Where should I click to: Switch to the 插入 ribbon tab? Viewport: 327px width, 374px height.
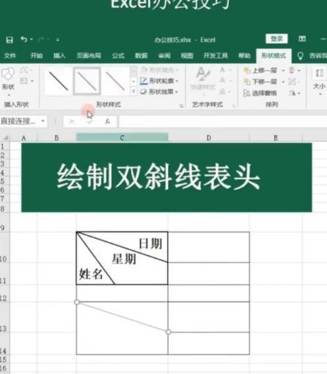(59, 56)
